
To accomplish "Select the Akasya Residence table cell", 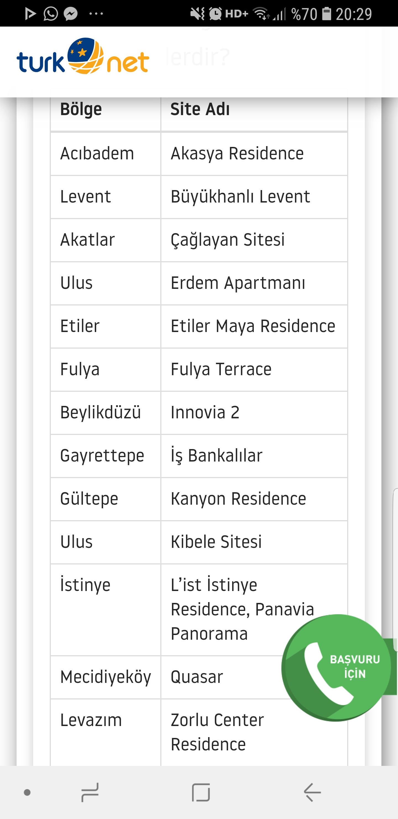I will click(237, 154).
